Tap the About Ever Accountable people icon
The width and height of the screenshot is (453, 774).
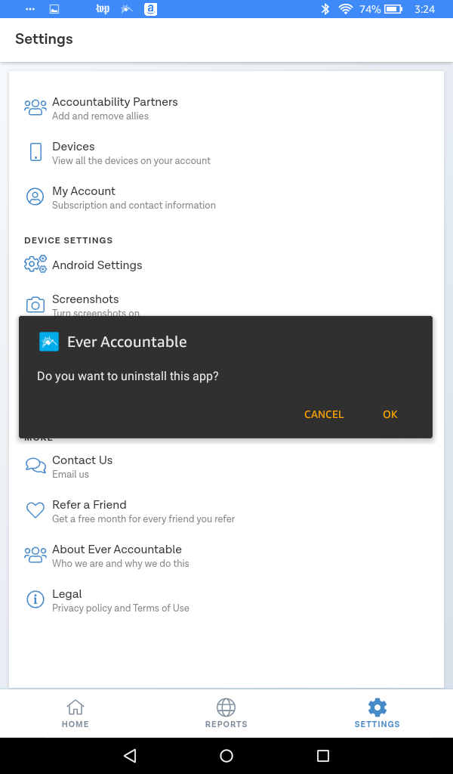pyautogui.click(x=35, y=555)
